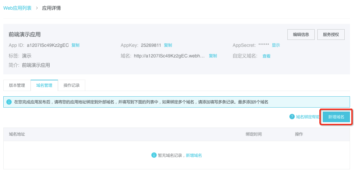Click the info icon in the notice banner
354x174 pixels.
[9, 102]
